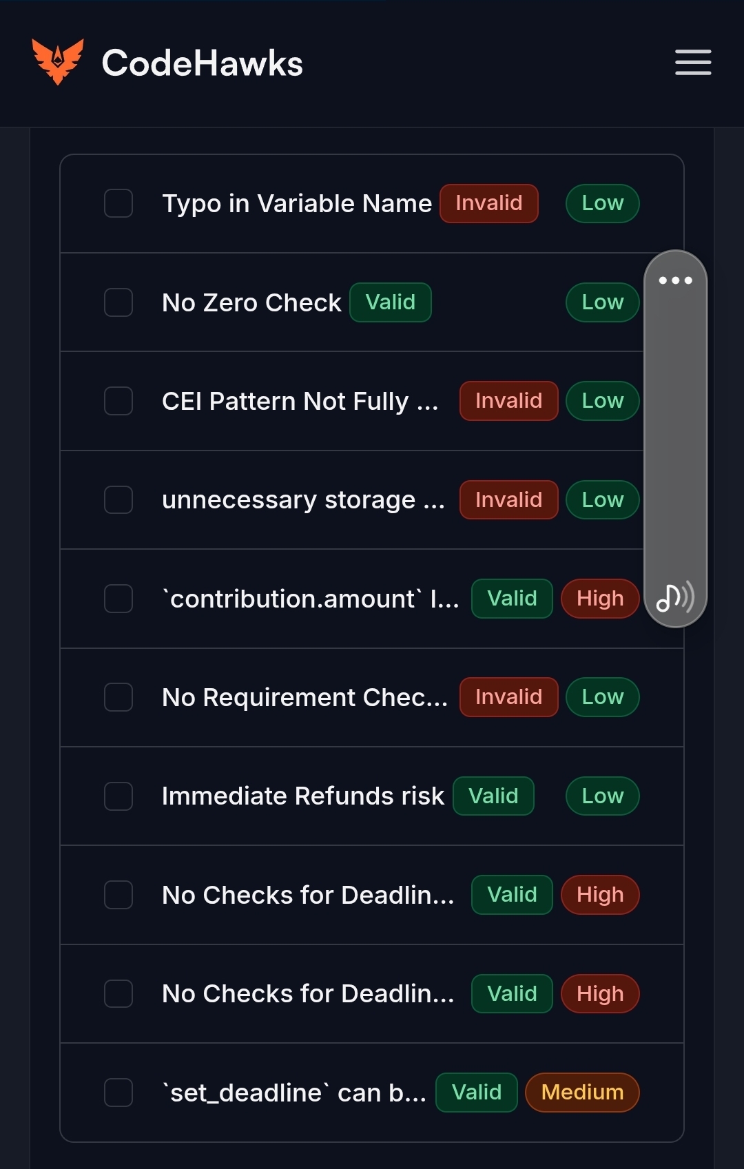Image resolution: width=744 pixels, height=1169 pixels.
Task: Open the `contribution.amount` finding
Action: coord(310,599)
